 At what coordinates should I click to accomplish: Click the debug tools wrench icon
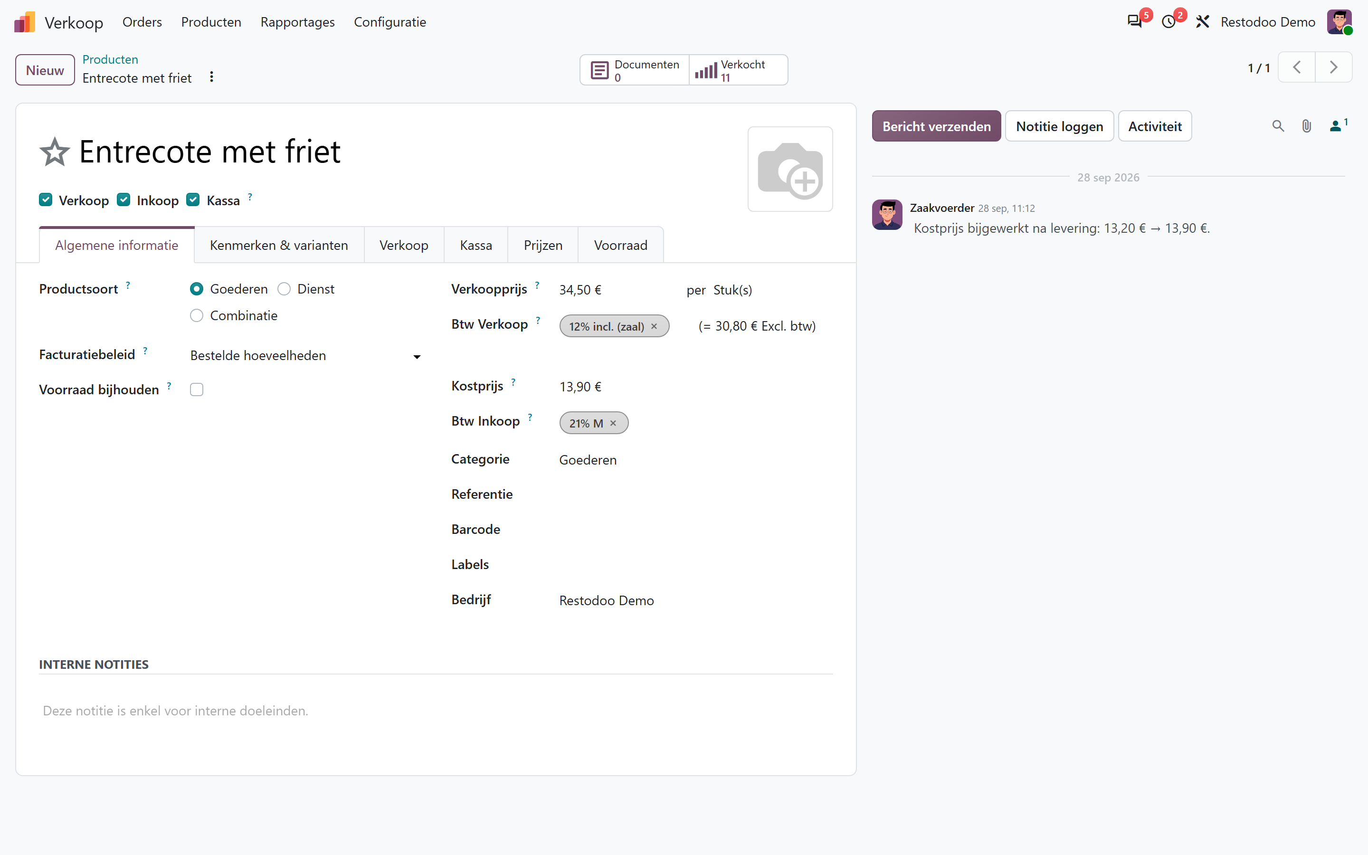click(x=1202, y=22)
